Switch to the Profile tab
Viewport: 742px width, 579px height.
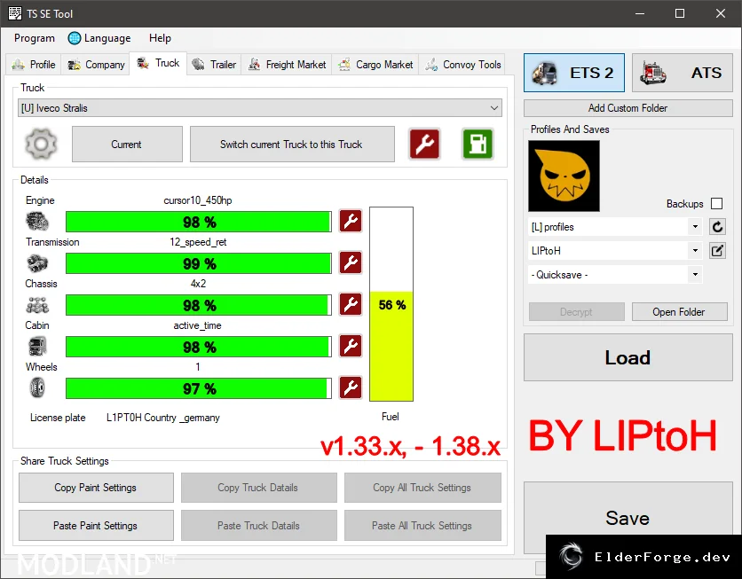(x=34, y=64)
